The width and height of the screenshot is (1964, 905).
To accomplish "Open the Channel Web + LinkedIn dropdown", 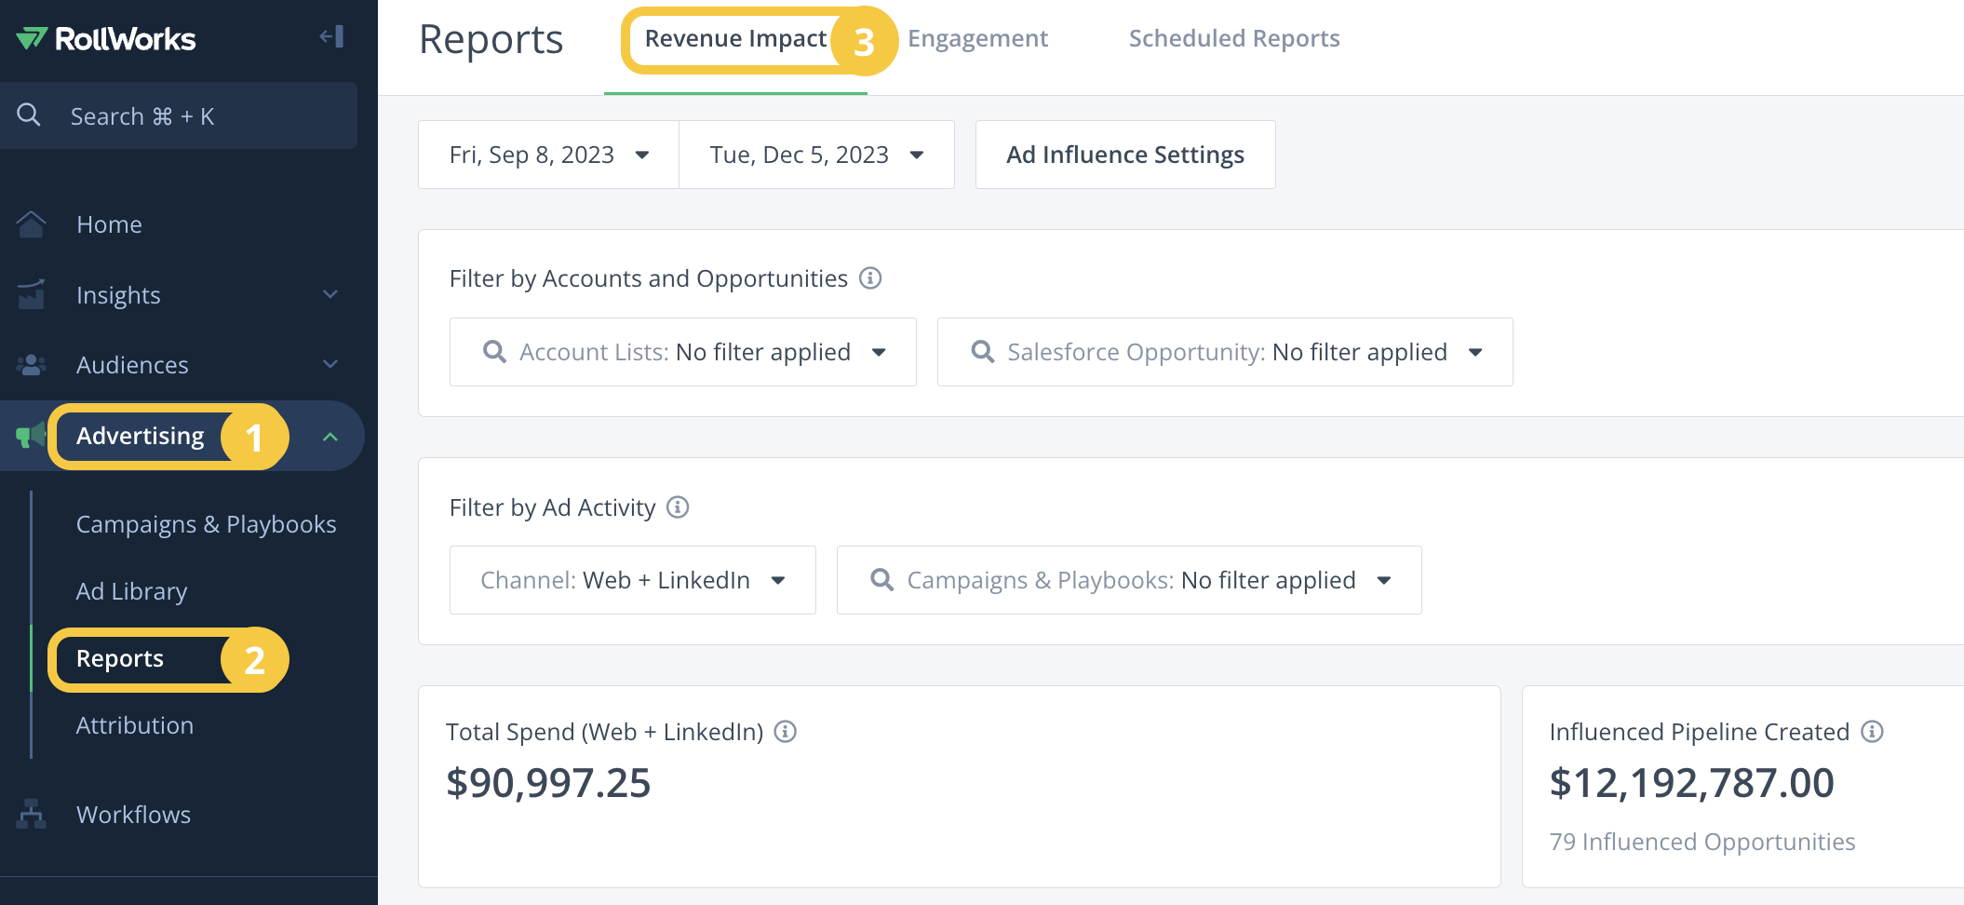I will click(633, 580).
